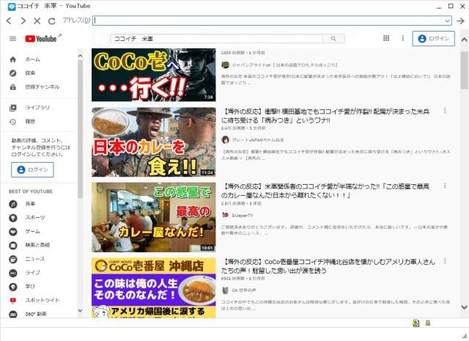Click the channel avatar under 沖縄北谷店 video
Screen dimensions: 469x341
click(225, 290)
